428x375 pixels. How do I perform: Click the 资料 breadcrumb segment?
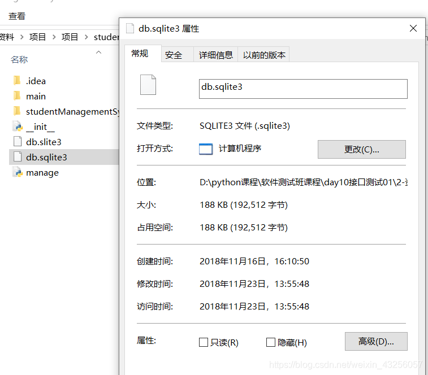click(x=7, y=37)
